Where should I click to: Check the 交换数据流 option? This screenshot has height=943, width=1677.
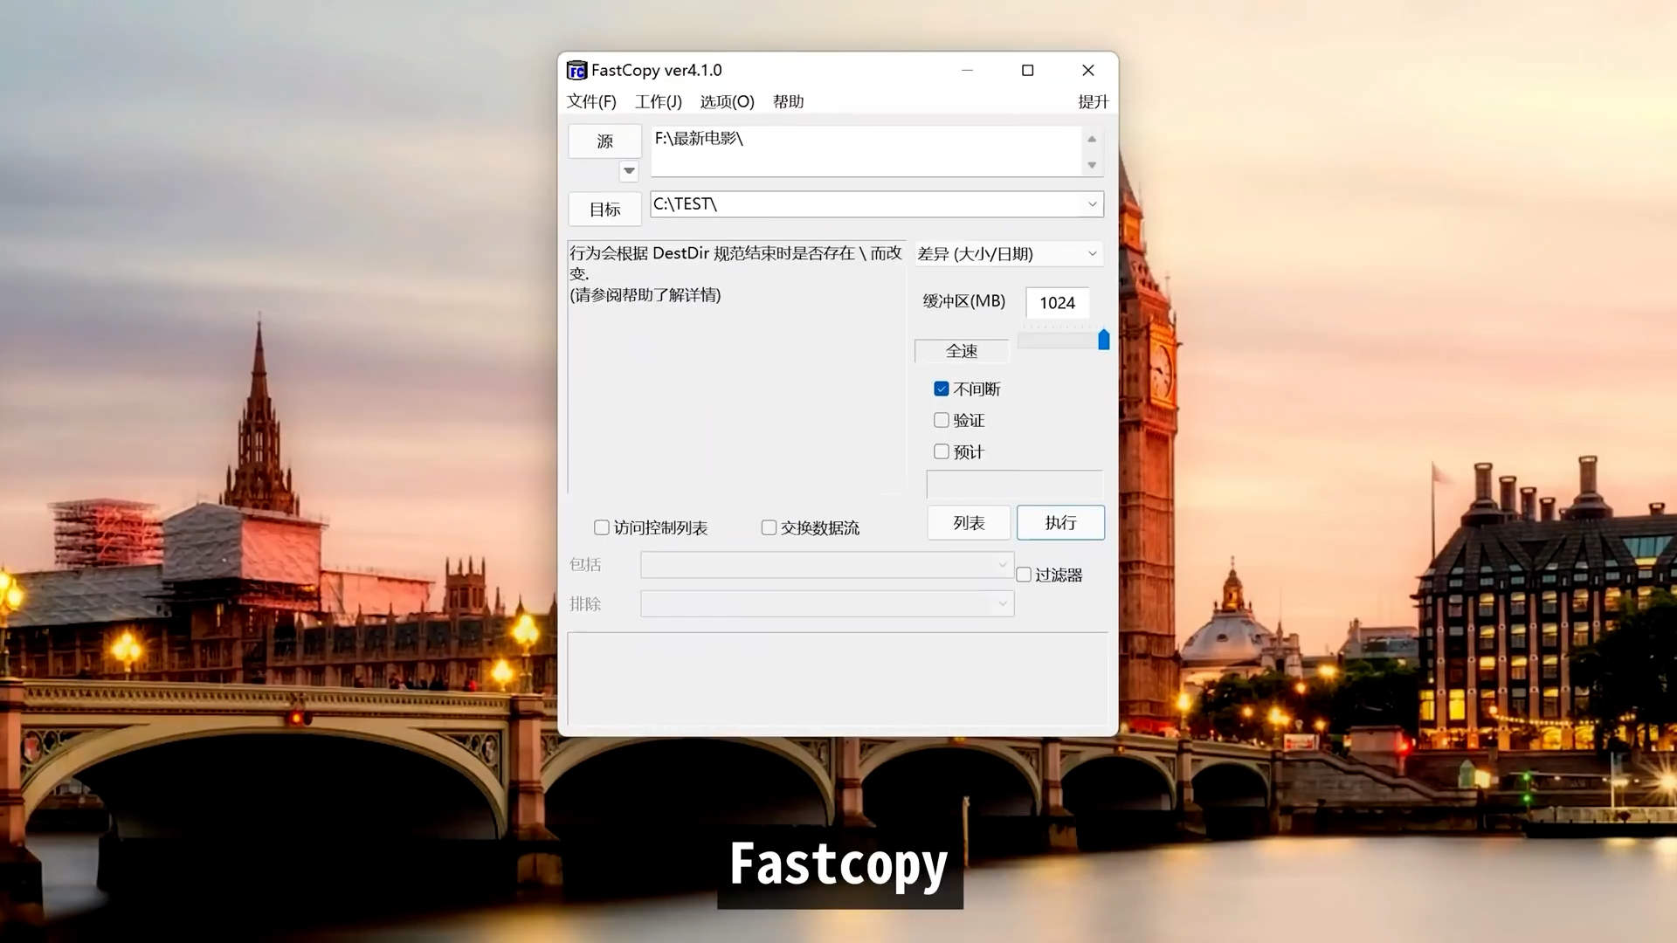click(769, 527)
